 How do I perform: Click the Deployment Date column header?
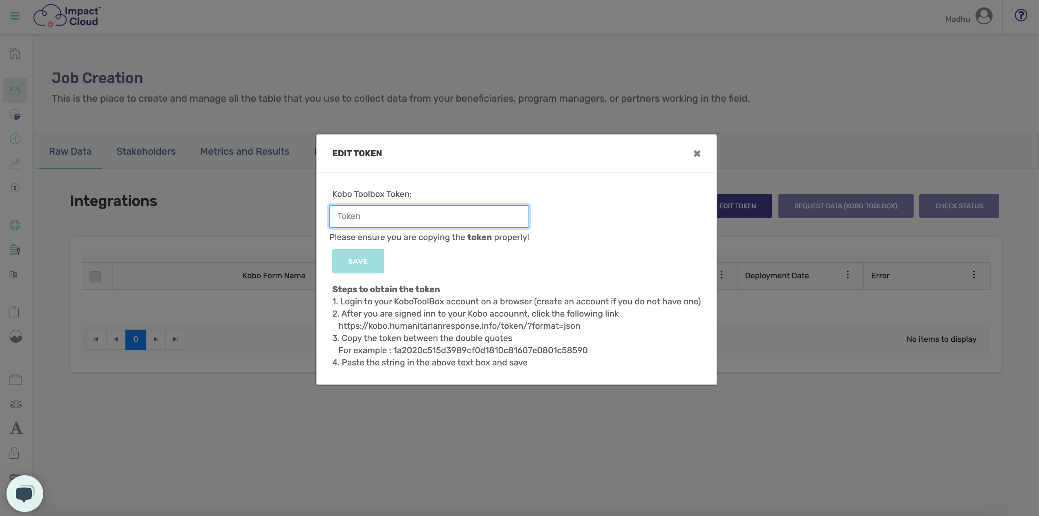tap(777, 275)
